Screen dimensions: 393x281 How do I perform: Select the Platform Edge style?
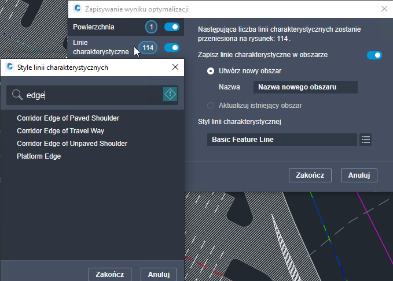coord(39,156)
